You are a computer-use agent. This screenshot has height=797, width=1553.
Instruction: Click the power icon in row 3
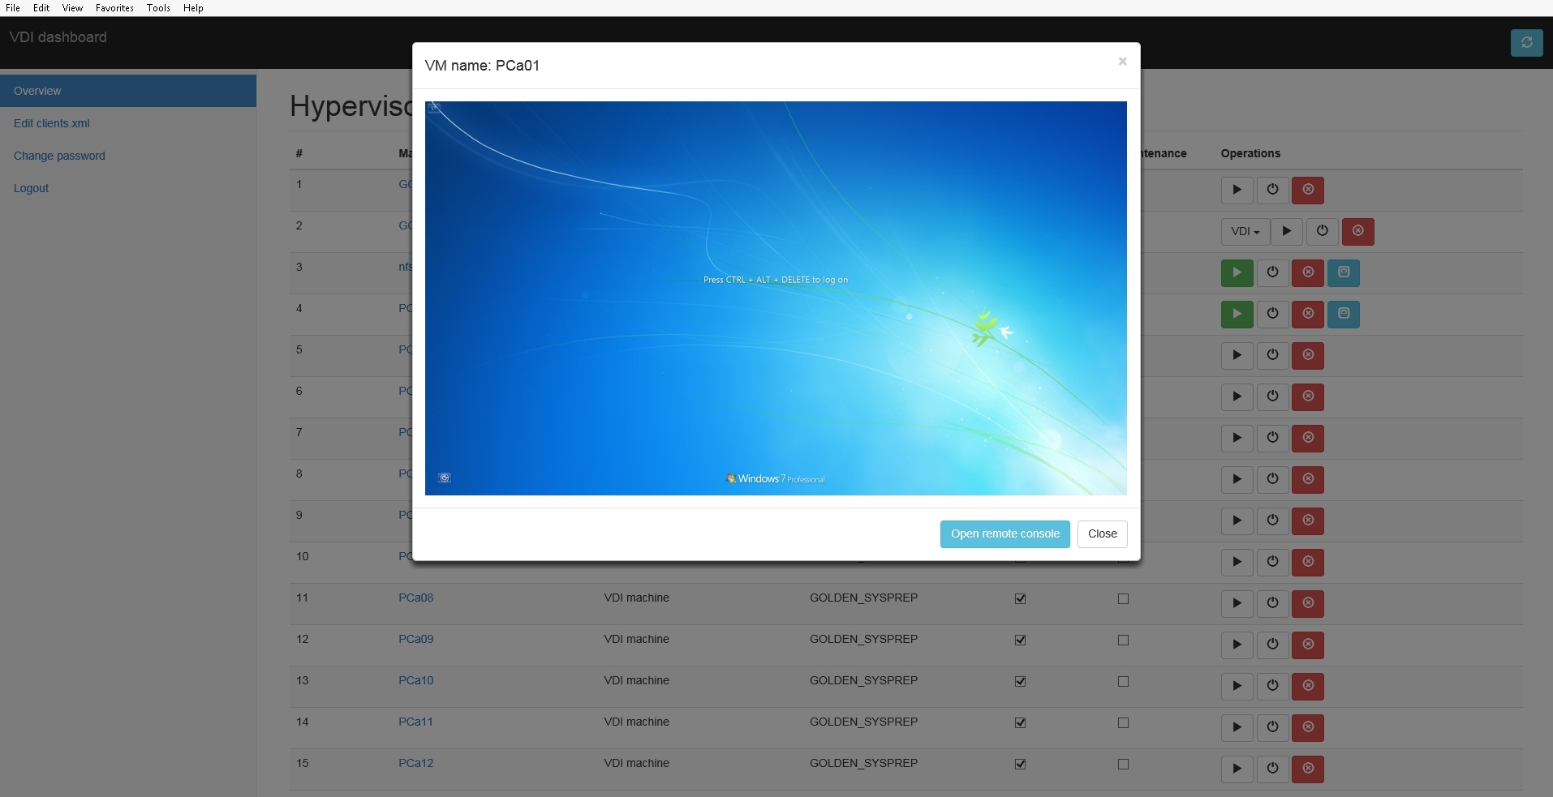pos(1272,273)
